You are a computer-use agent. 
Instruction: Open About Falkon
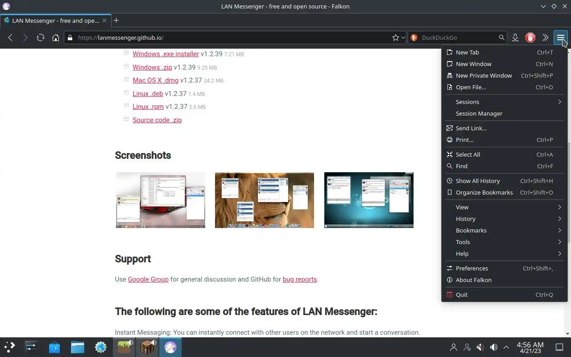[504, 280]
